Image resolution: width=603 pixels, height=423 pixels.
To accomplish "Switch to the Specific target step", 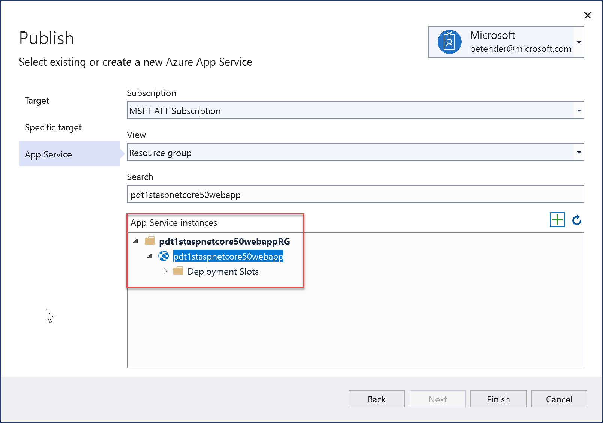I will (x=53, y=127).
